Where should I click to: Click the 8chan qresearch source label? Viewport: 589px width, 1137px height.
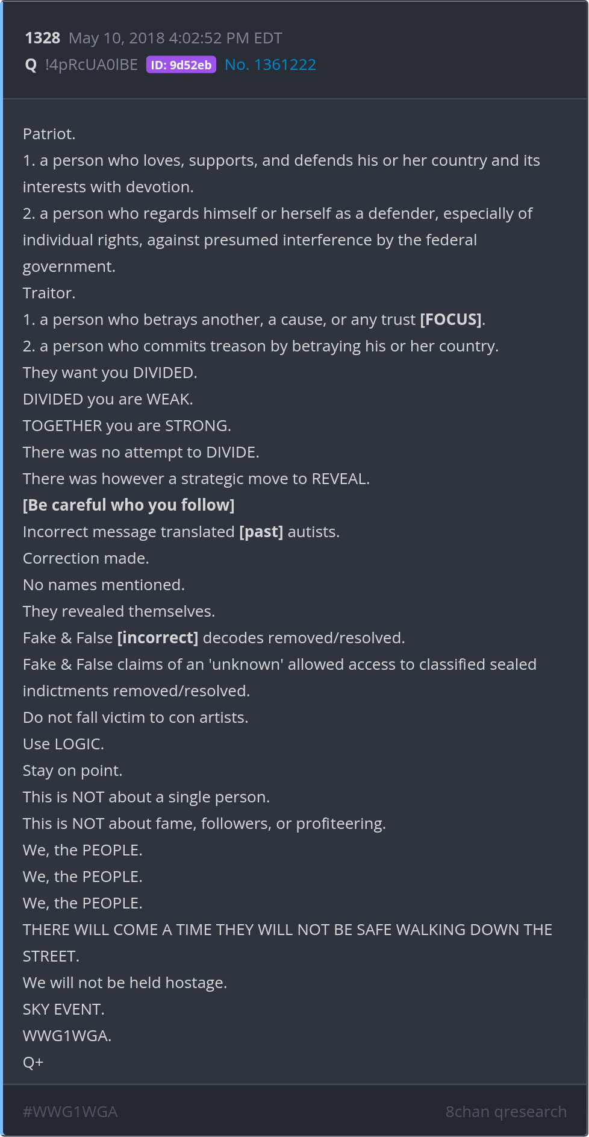[x=506, y=1111]
